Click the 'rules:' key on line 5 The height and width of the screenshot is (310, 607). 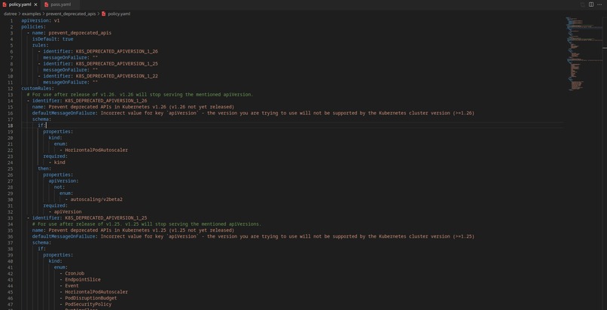tap(40, 45)
